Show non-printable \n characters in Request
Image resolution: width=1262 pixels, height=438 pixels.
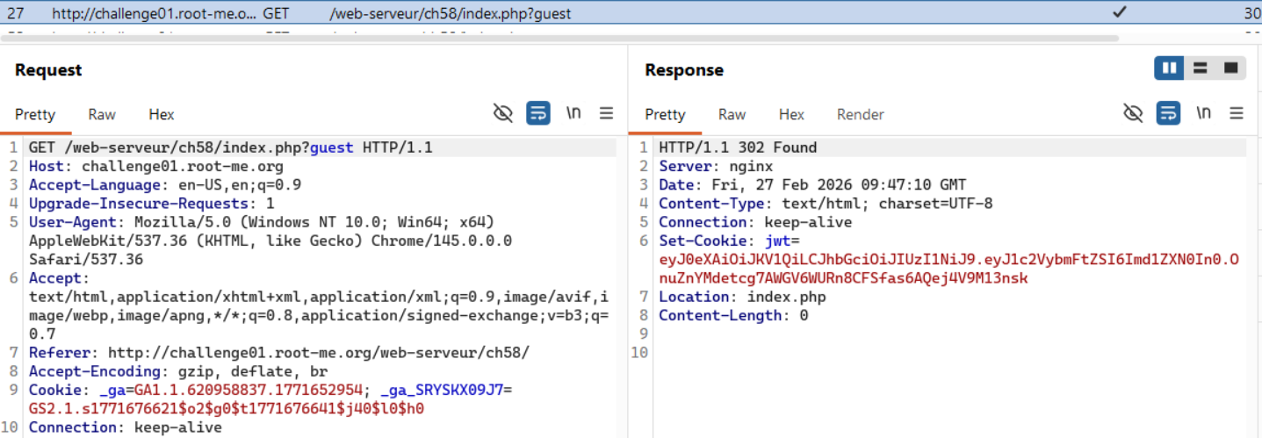click(573, 113)
